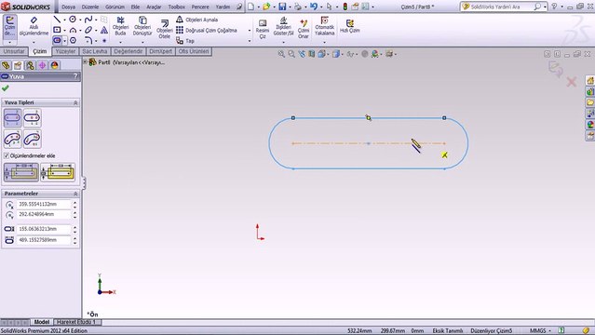Open Line tool dropdown arrow
Screen dimensions: 595x335
pos(64,20)
